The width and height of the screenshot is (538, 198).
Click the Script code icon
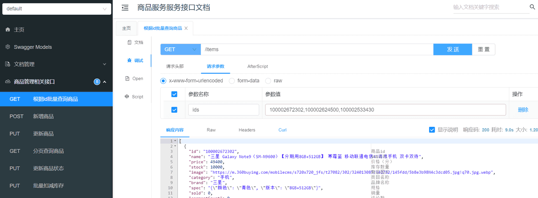127,96
